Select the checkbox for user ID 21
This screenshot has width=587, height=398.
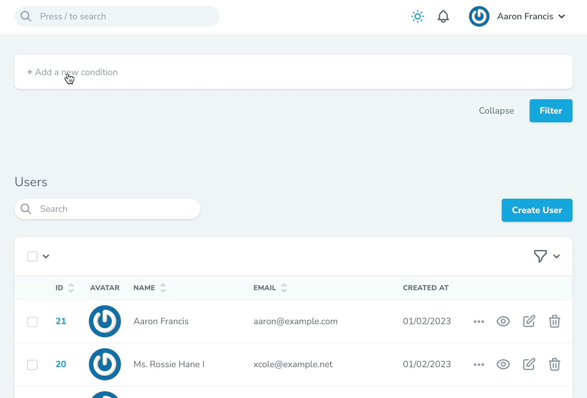point(32,322)
